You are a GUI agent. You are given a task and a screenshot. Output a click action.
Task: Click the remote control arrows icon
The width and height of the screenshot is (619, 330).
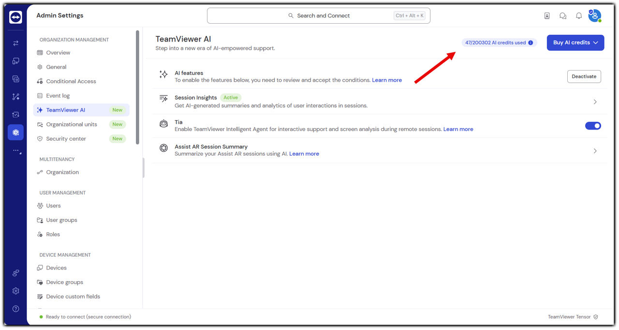(15, 43)
